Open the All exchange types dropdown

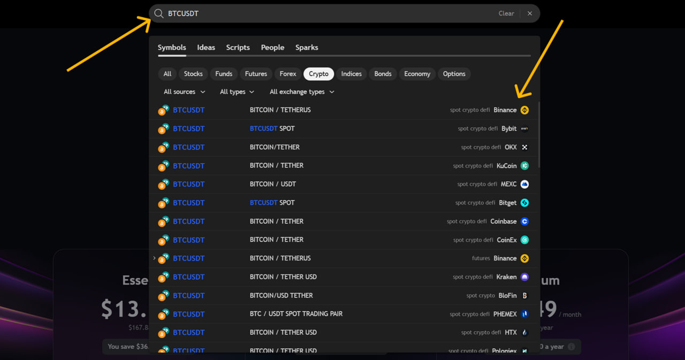(x=302, y=92)
